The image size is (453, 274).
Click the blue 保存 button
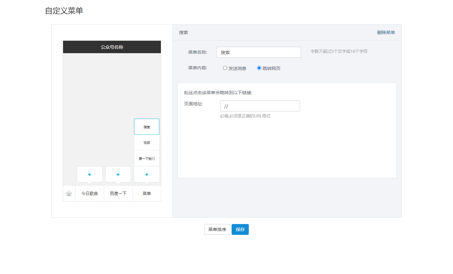240,229
